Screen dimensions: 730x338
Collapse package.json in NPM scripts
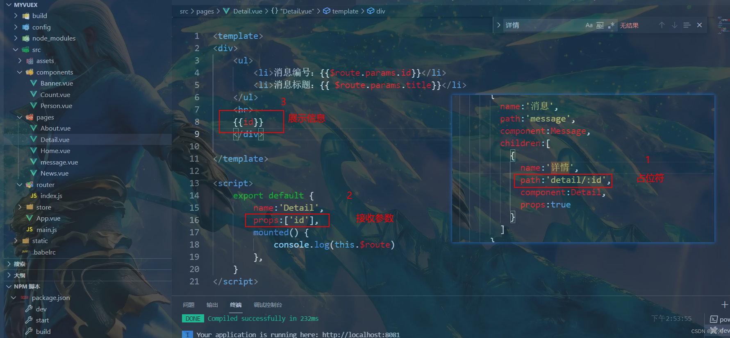[14, 297]
